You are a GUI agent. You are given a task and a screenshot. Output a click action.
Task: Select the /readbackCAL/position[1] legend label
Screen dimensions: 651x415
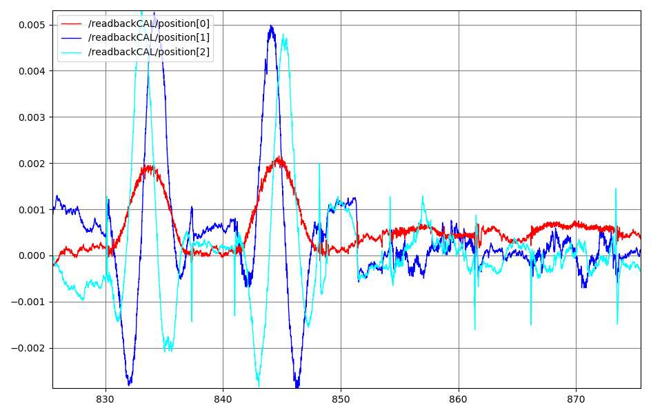pos(148,37)
